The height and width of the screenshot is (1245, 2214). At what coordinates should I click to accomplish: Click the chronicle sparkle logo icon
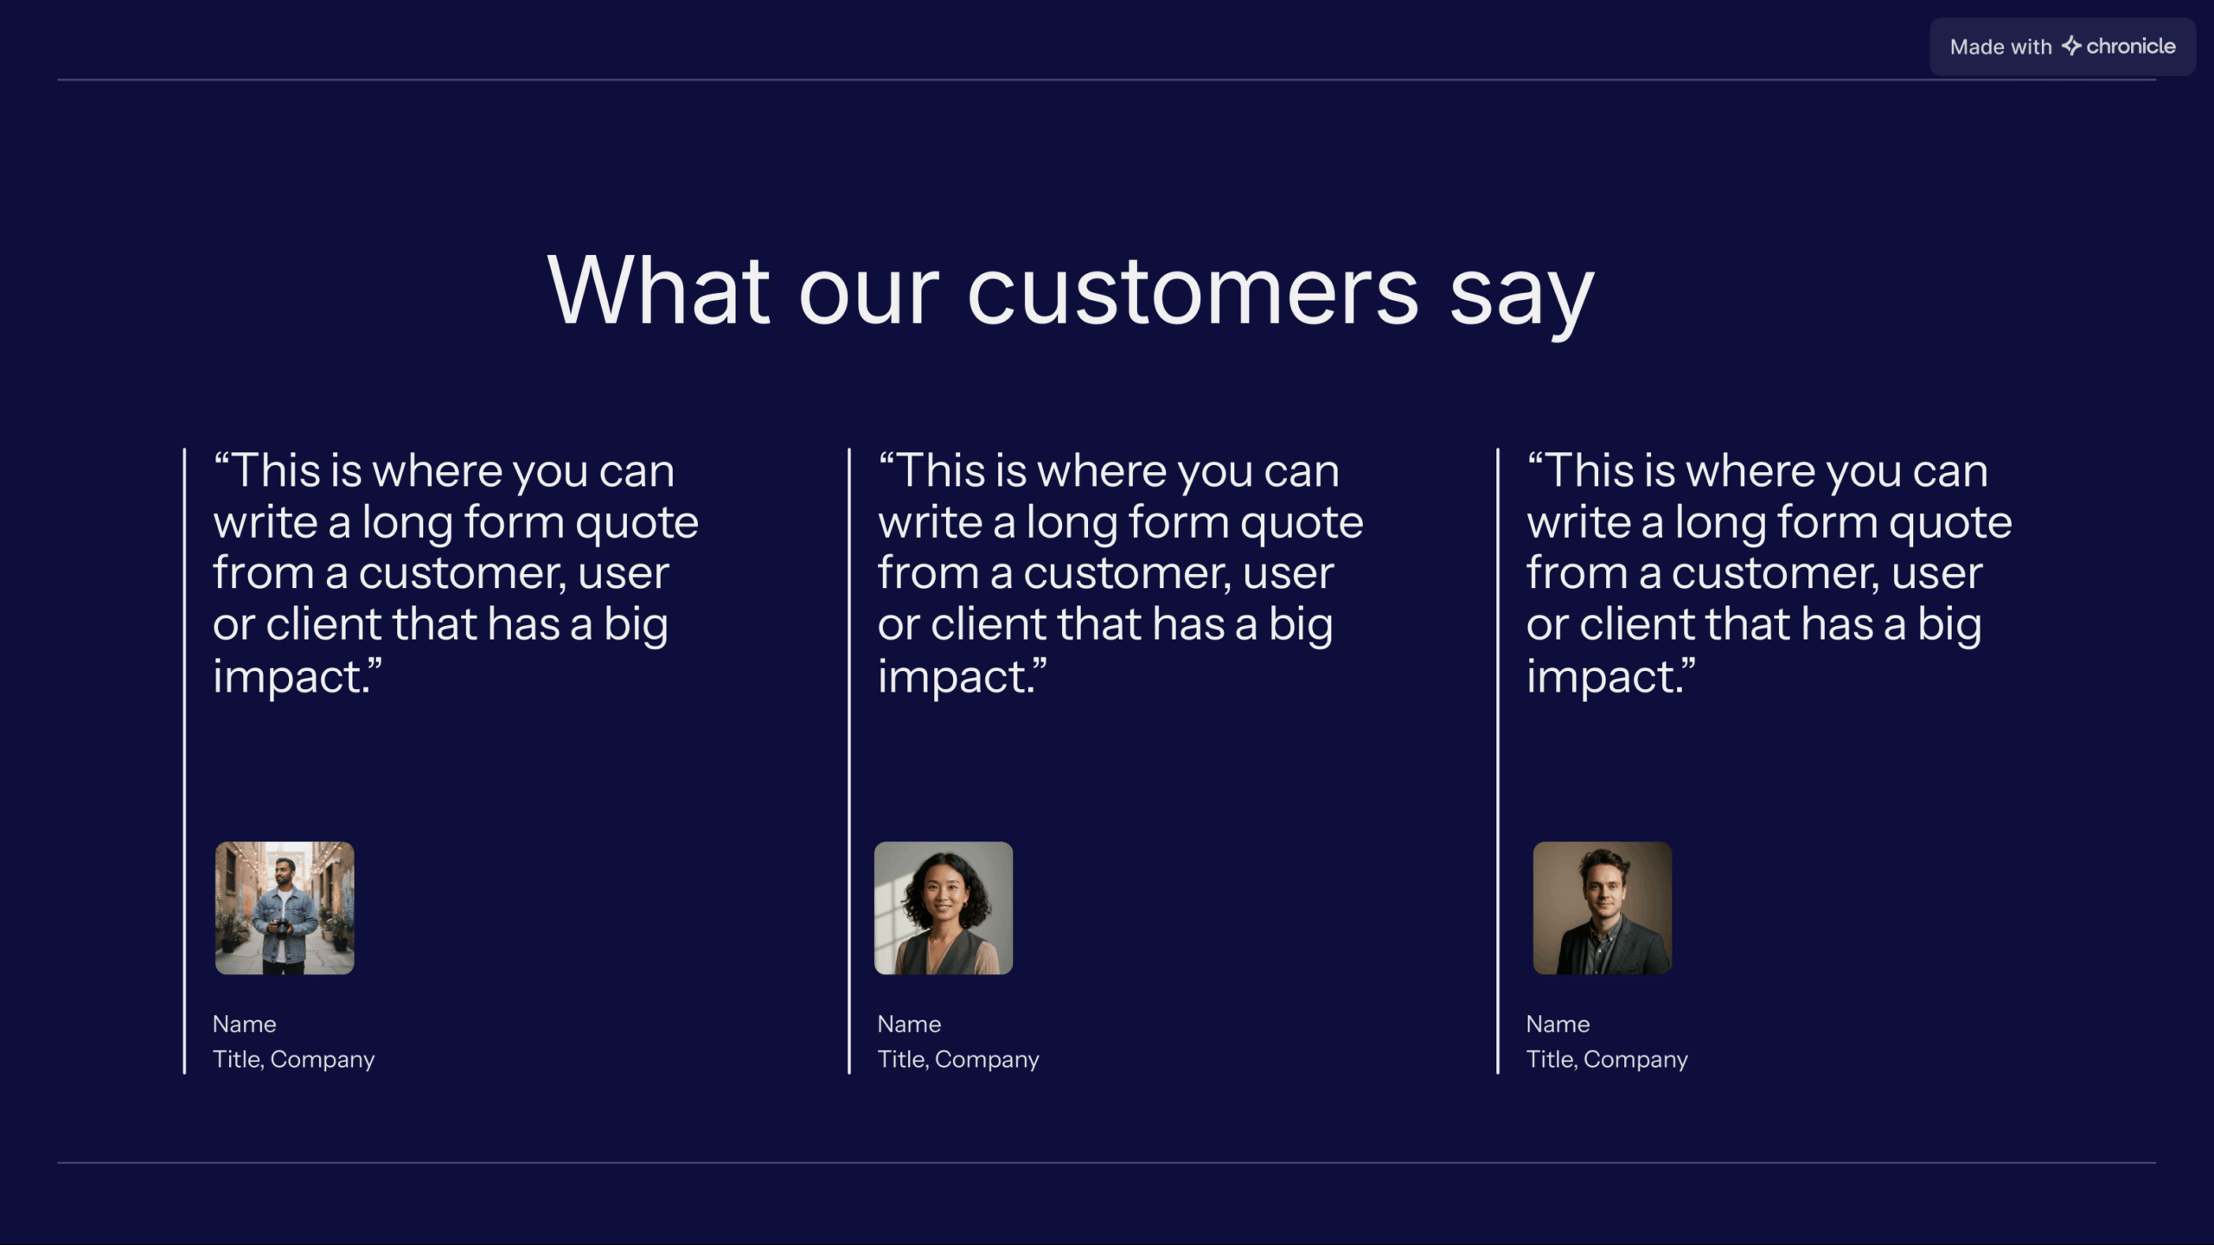(2070, 46)
